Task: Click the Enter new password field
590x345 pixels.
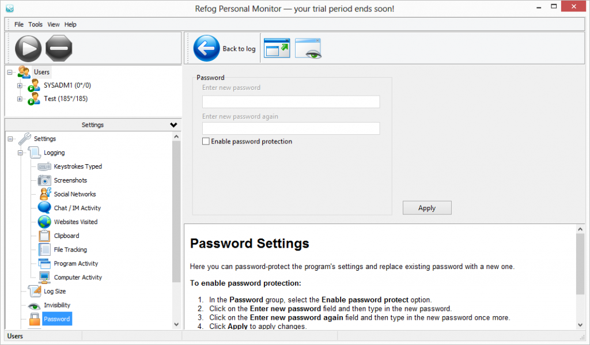Action: [291, 102]
